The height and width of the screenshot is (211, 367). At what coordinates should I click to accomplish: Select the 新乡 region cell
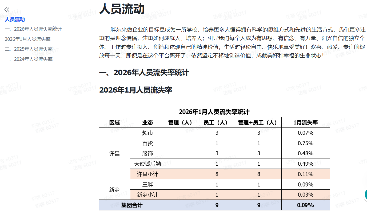pyautogui.click(x=114, y=190)
